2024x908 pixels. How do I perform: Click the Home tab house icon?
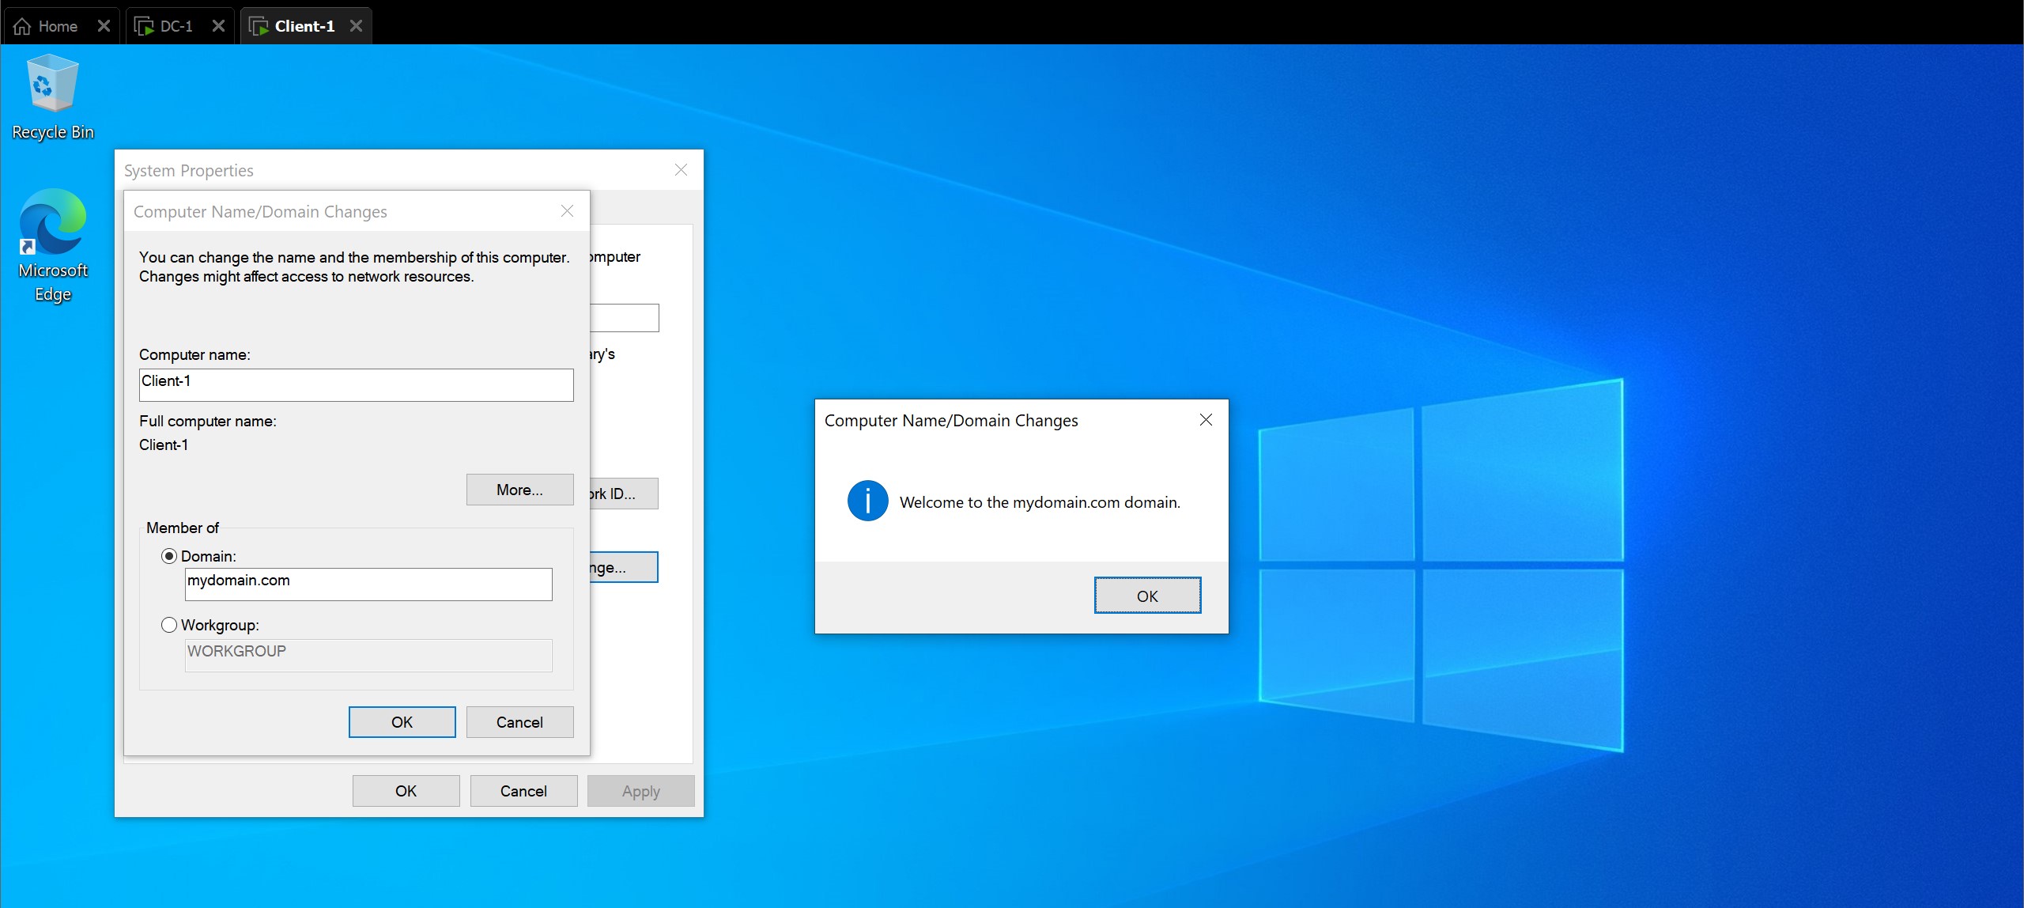pyautogui.click(x=23, y=26)
